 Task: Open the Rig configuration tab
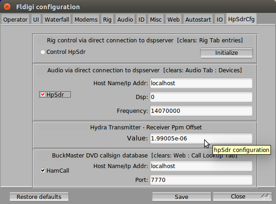click(x=107, y=19)
